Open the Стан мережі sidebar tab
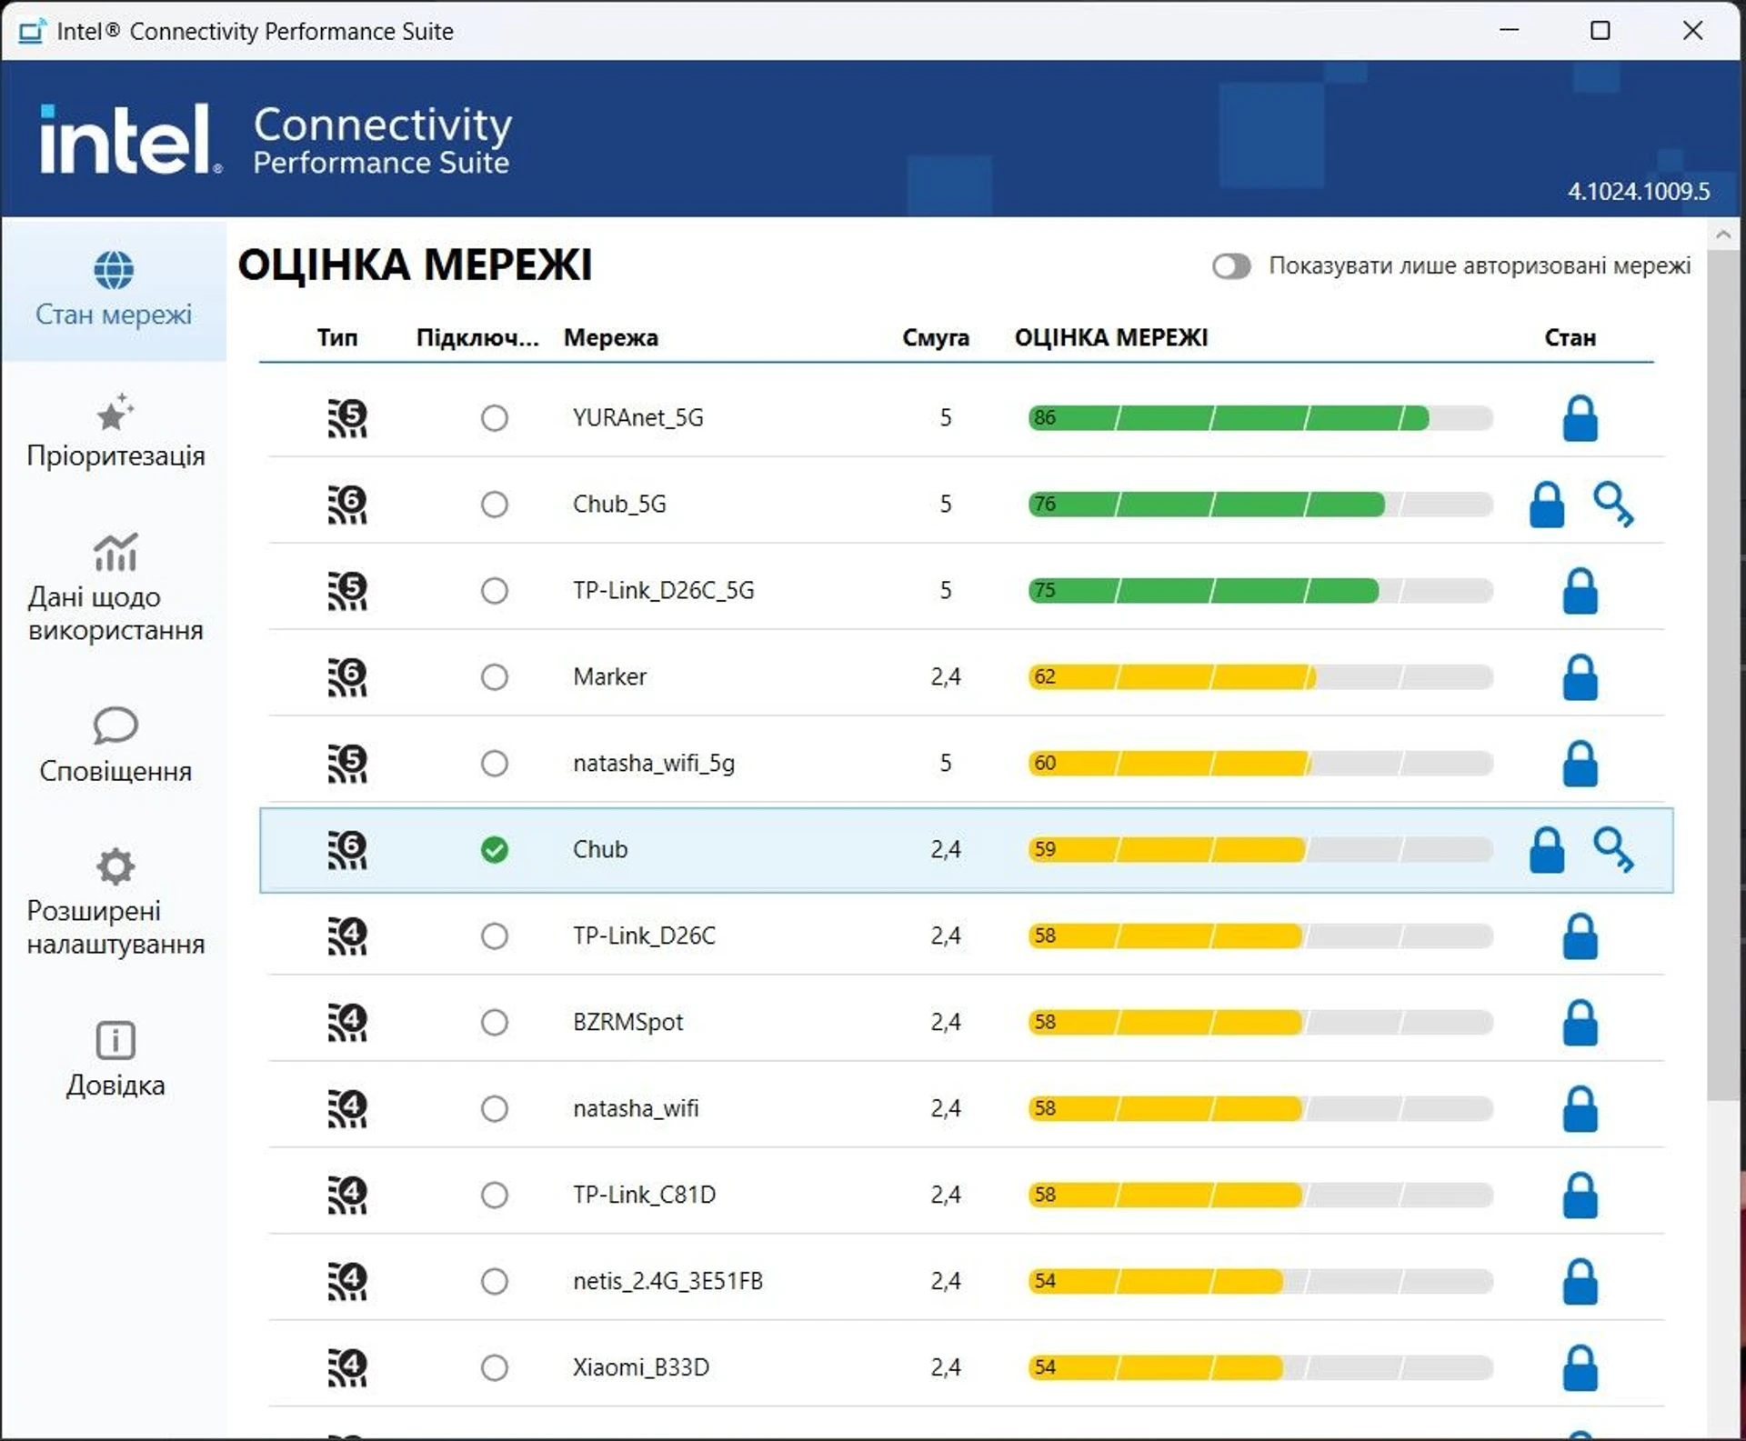 (114, 291)
